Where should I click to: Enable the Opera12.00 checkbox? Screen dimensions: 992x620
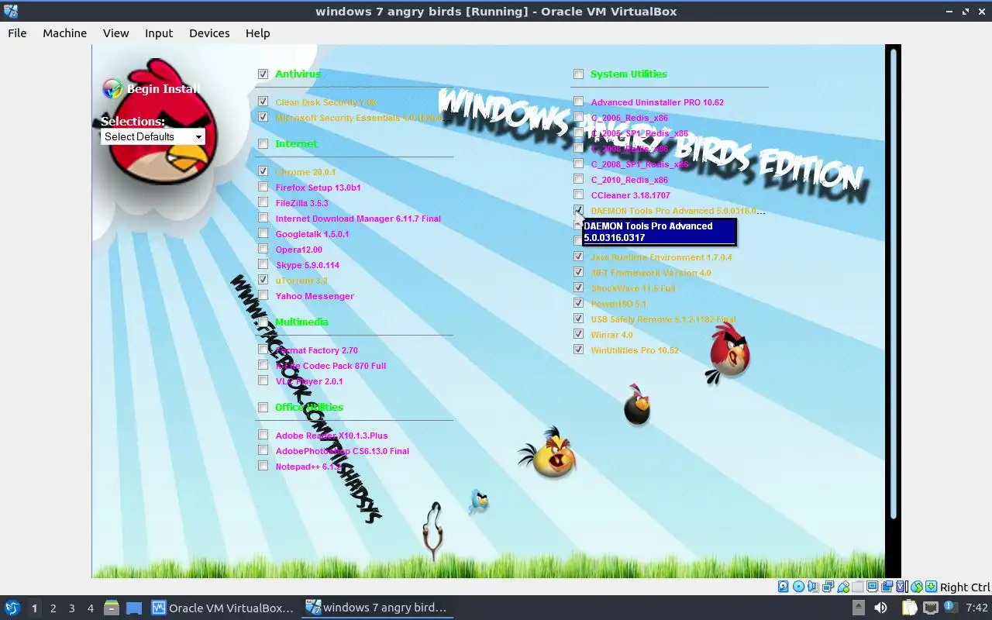263,249
